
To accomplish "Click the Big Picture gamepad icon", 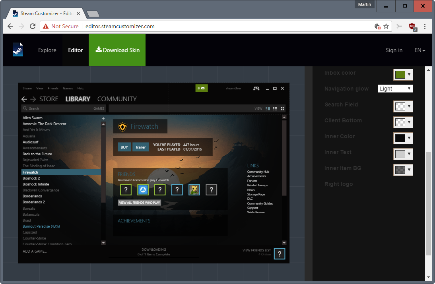I will pos(256,89).
